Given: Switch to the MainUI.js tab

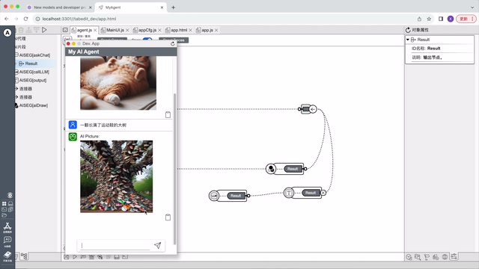Looking at the screenshot, I should (x=115, y=30).
